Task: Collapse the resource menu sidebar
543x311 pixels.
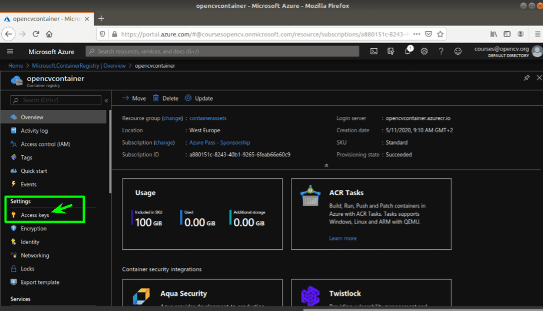Action: [107, 101]
